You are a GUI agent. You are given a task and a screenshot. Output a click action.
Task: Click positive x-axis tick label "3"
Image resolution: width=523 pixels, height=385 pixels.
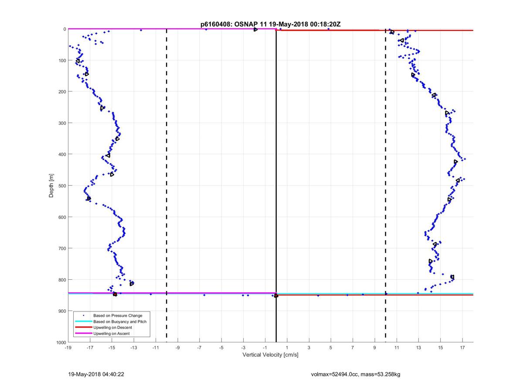point(309,348)
